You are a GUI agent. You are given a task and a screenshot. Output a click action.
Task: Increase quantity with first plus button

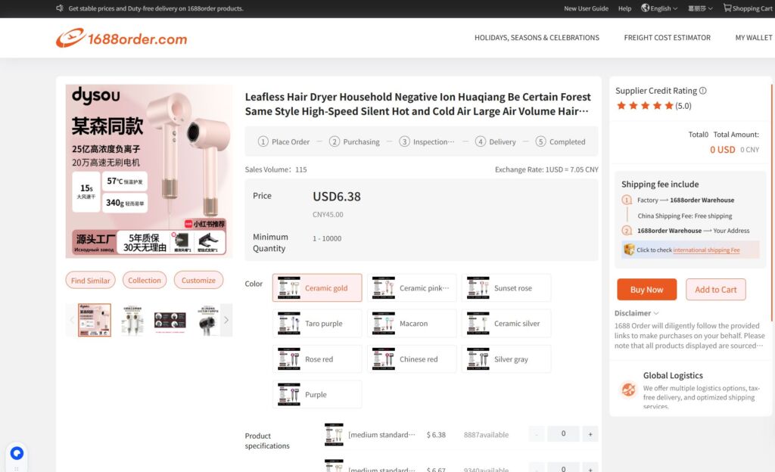pos(590,434)
